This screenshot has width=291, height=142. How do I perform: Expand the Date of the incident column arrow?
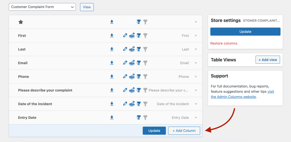pos(196,104)
